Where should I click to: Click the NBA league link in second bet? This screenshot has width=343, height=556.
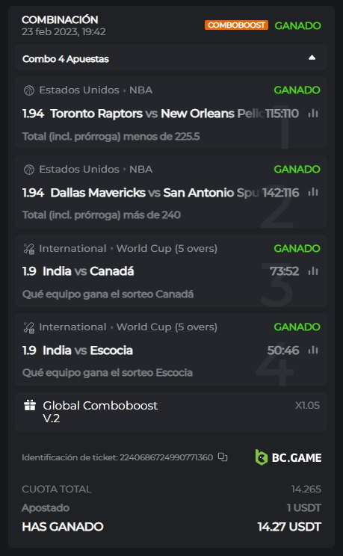click(x=140, y=169)
